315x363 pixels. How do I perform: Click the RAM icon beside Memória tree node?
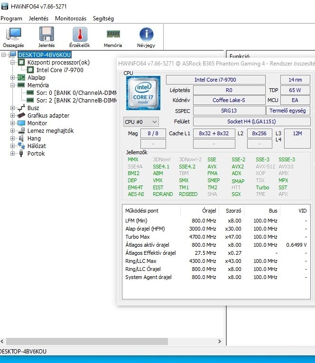click(21, 85)
